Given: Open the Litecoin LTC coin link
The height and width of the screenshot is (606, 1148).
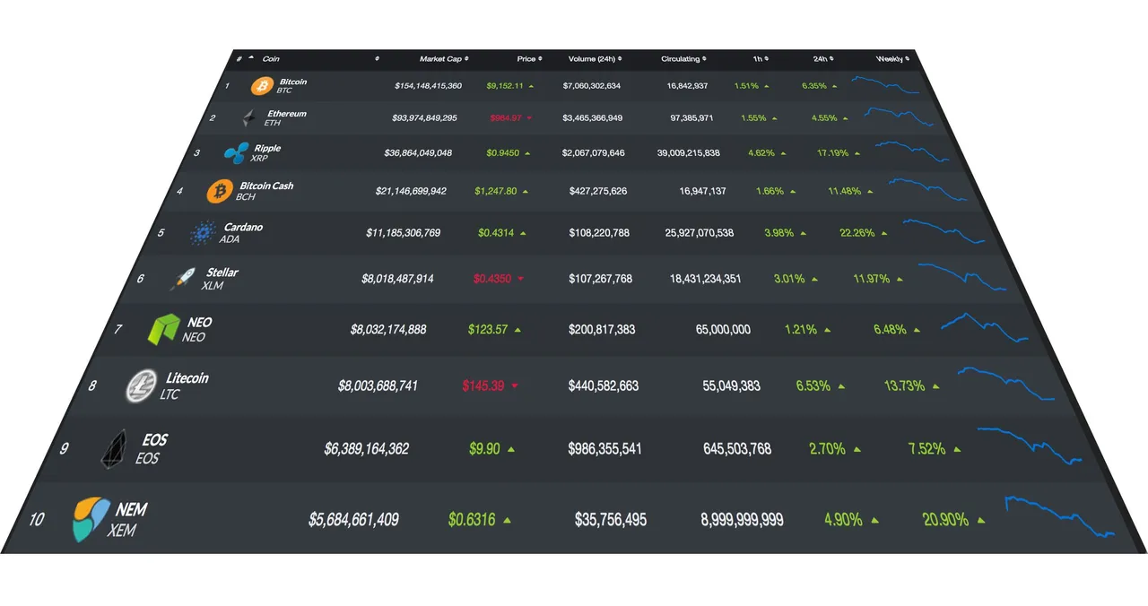Looking at the screenshot, I should tap(185, 385).
